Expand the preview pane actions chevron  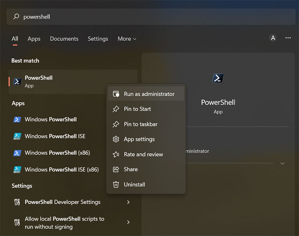pos(282,164)
